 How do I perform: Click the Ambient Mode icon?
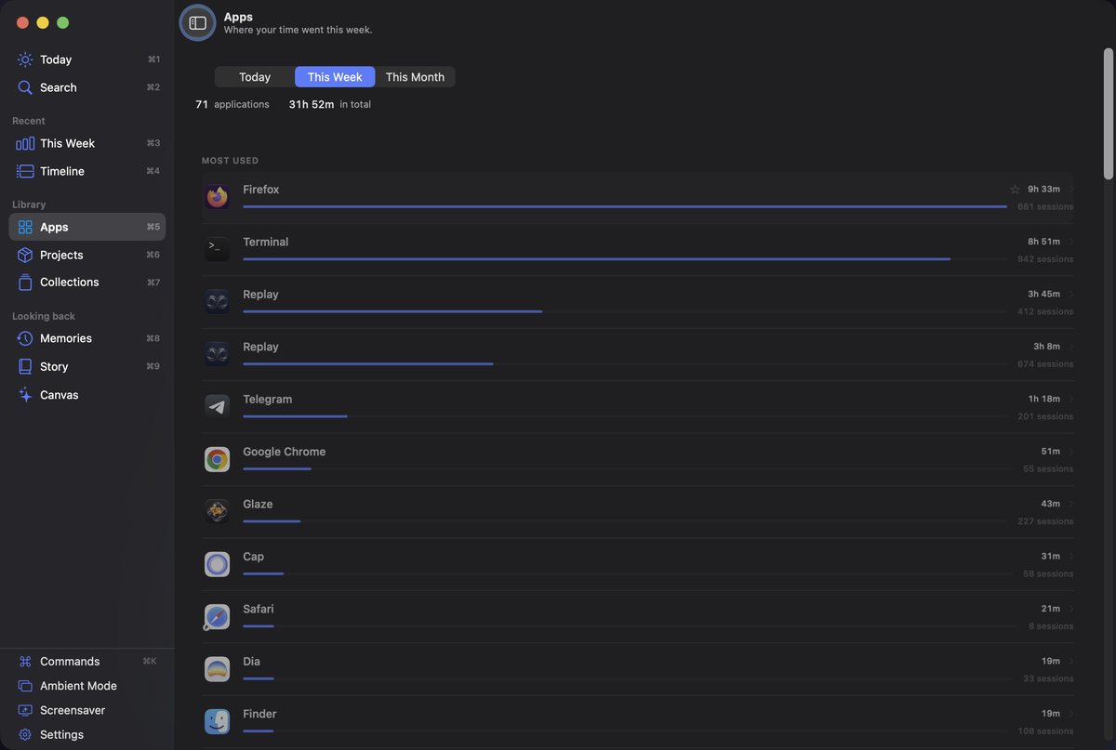click(25, 686)
